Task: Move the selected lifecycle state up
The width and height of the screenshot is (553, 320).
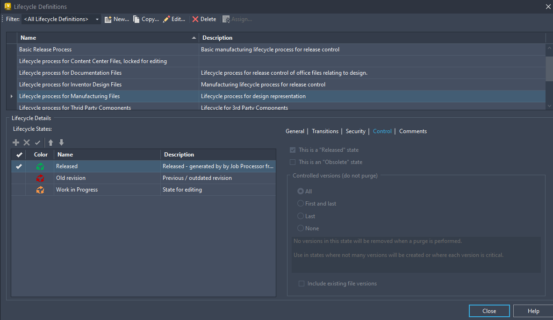Action: 50,142
